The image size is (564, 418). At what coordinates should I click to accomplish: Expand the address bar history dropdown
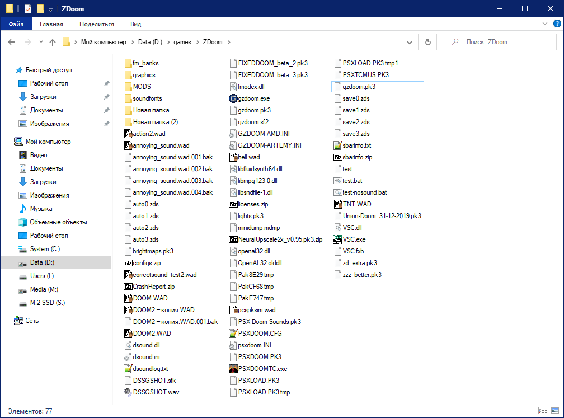pos(410,42)
